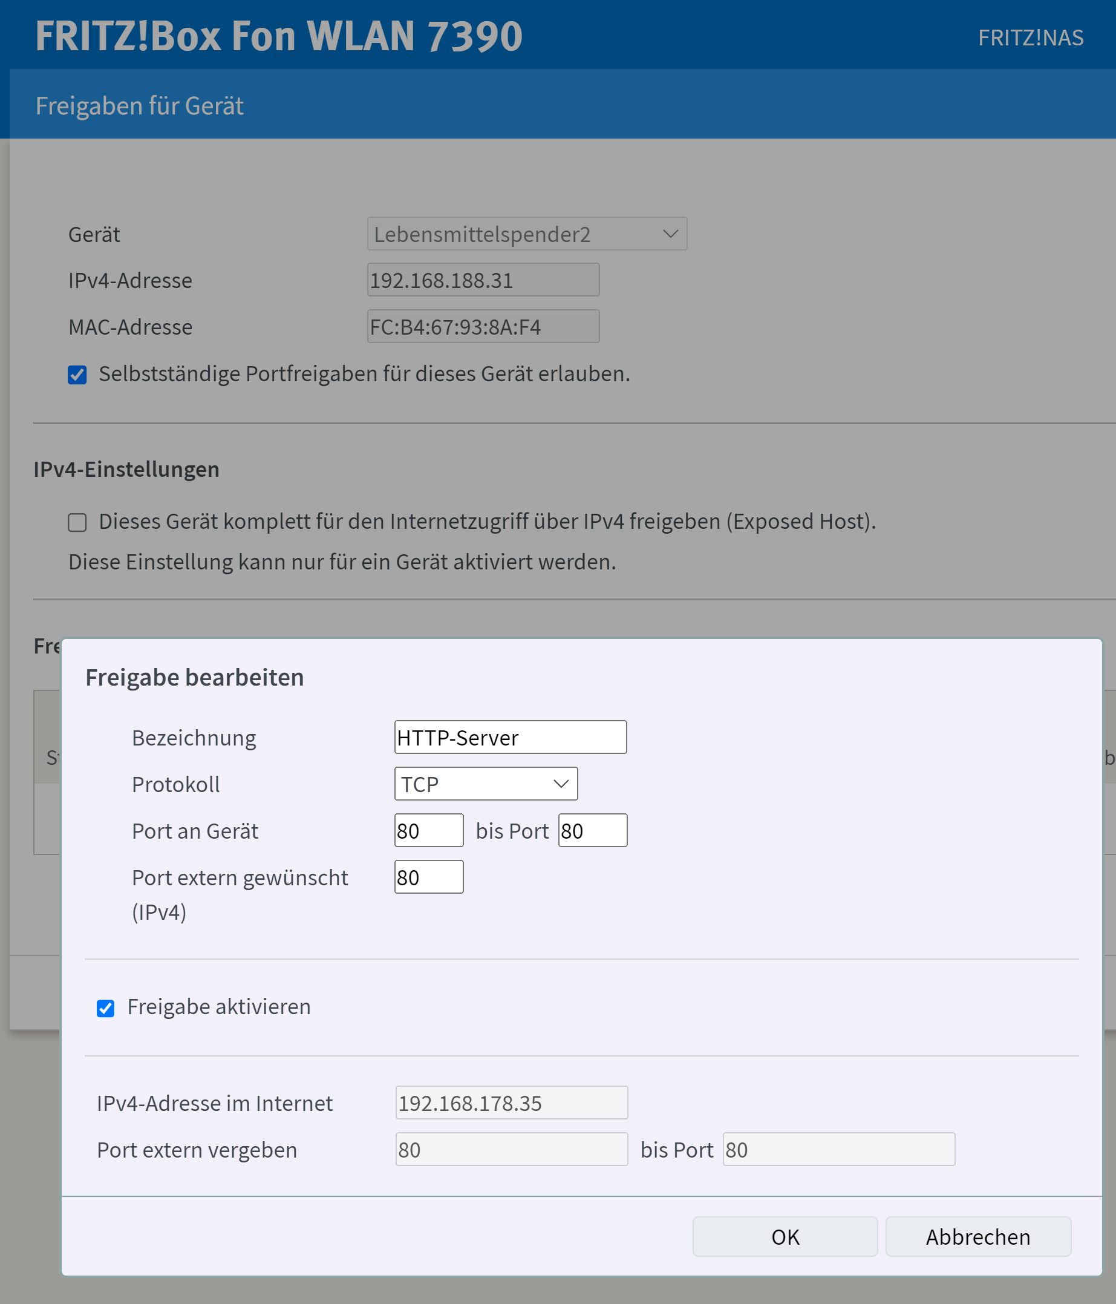Screen dimensions: 1116x1304
Task: Click the FRITZ!Box Fon WLAN 7390 title
Action: click(x=279, y=36)
